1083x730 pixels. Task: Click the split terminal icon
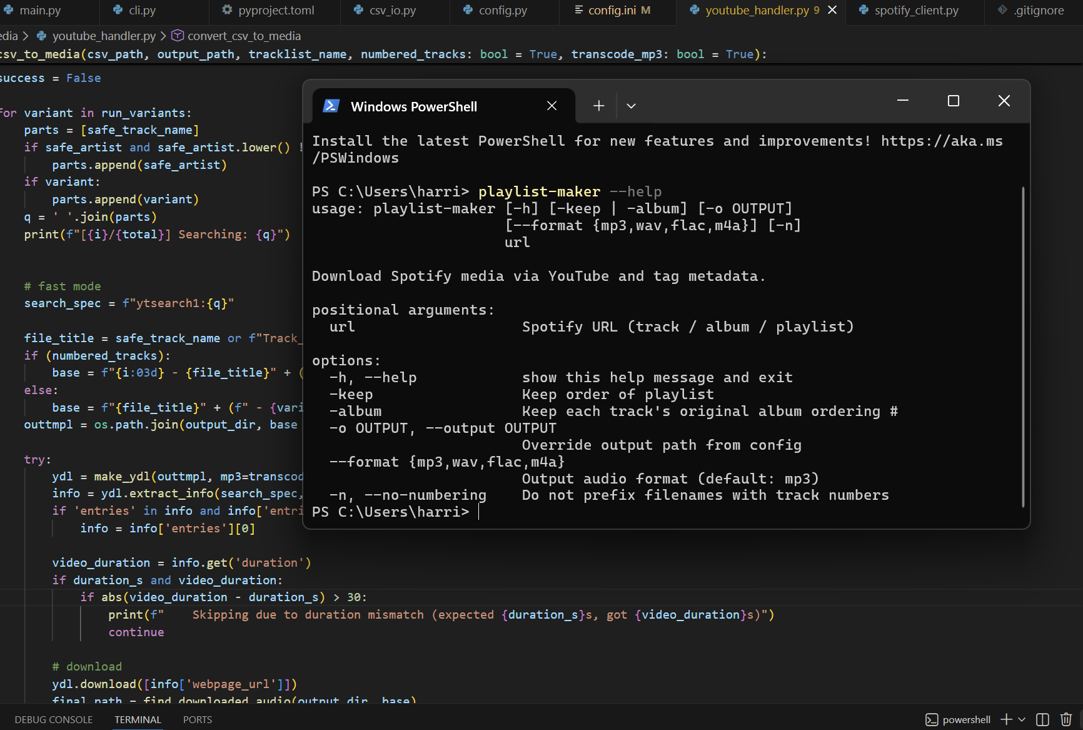(1042, 719)
